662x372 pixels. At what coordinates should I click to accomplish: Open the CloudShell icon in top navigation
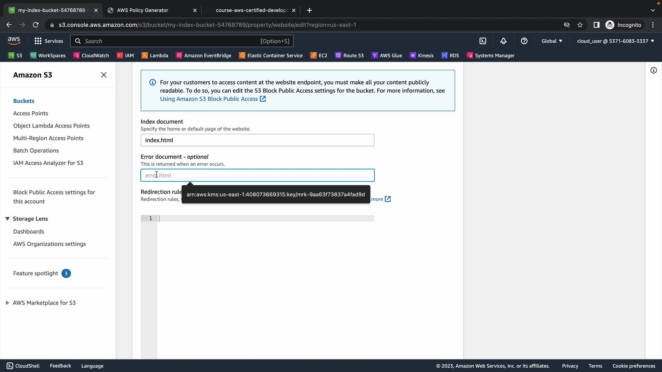point(483,41)
